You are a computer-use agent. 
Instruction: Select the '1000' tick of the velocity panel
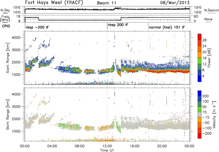point(16,131)
